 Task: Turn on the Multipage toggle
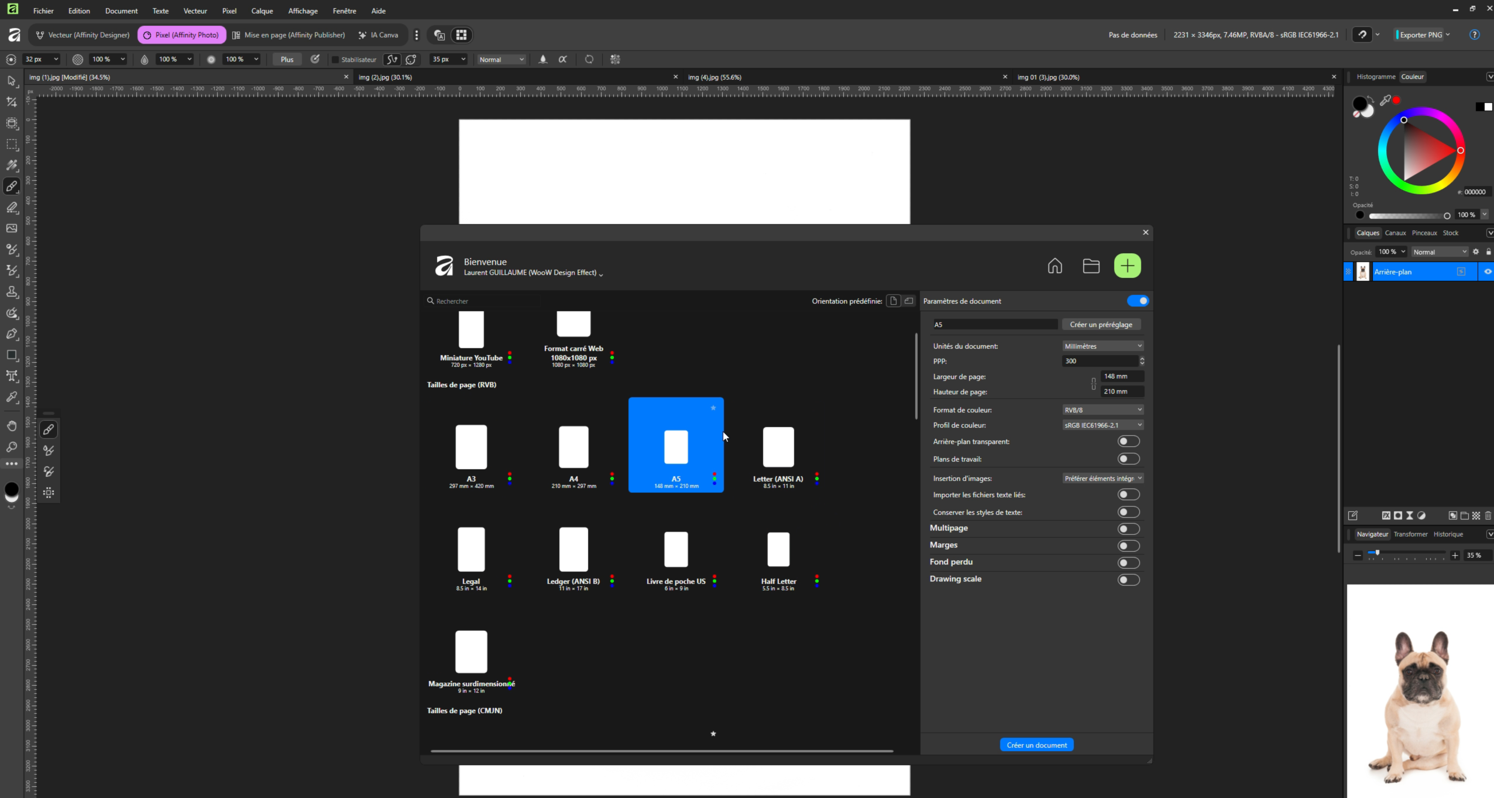pos(1128,529)
